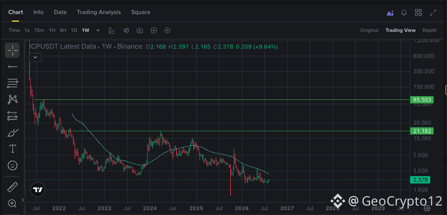Select the 1D timeframe
This screenshot has height=215, width=447.
point(74,30)
